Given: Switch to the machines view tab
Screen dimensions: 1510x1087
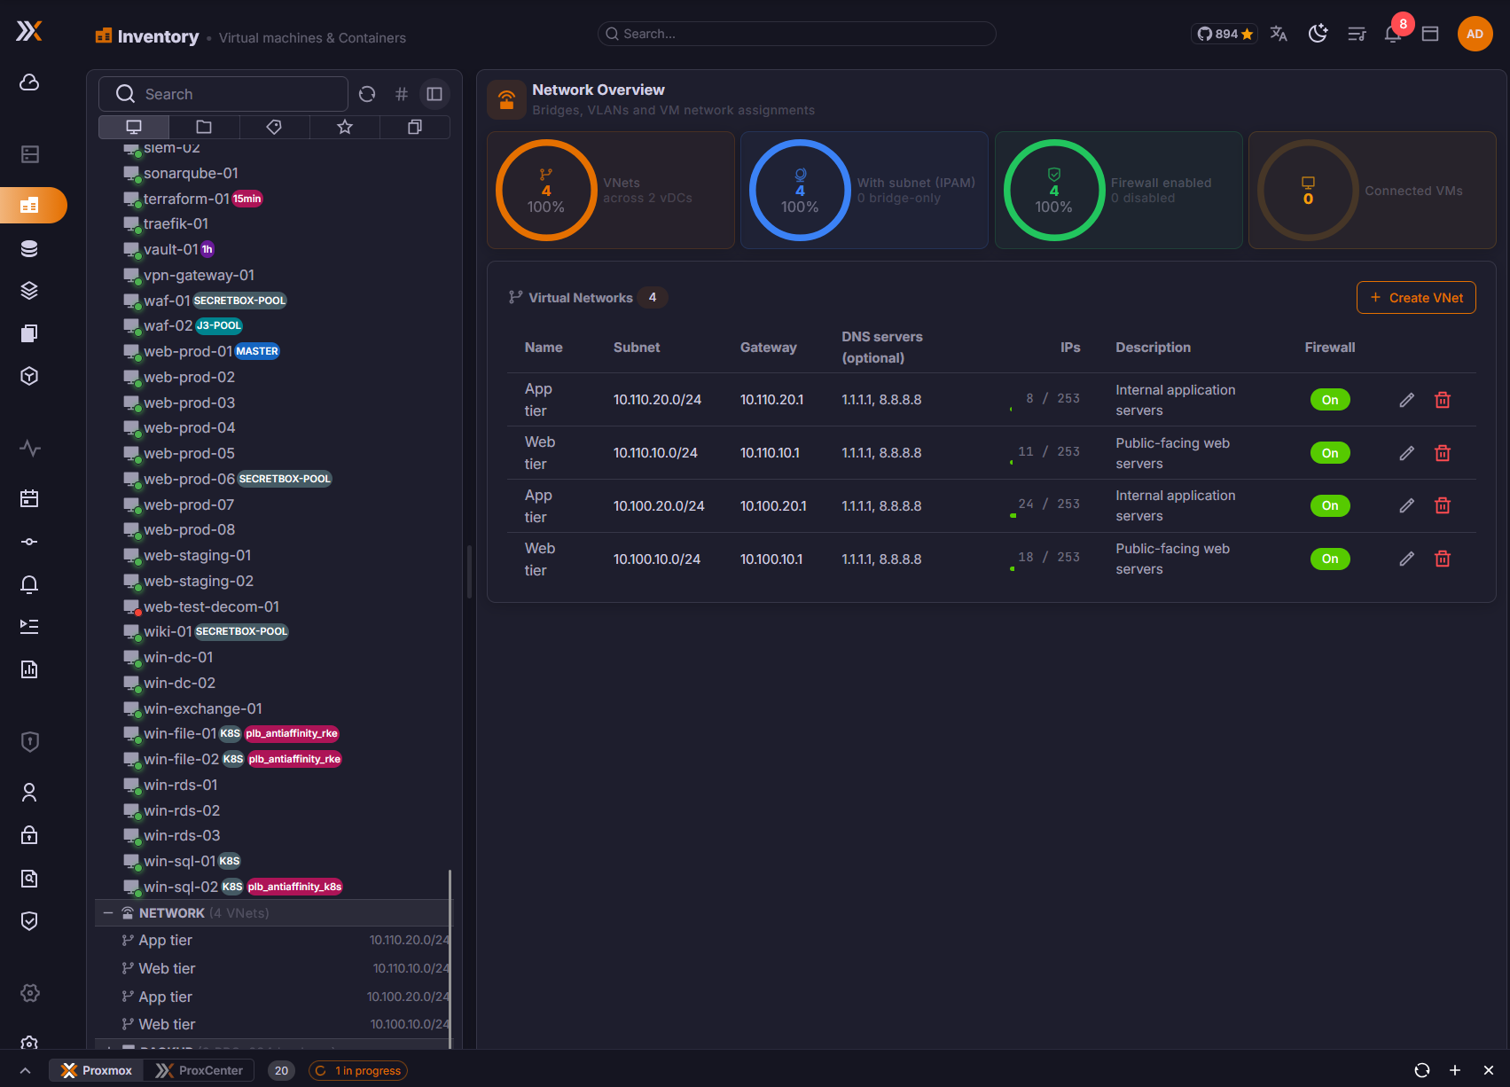Looking at the screenshot, I should coord(134,127).
